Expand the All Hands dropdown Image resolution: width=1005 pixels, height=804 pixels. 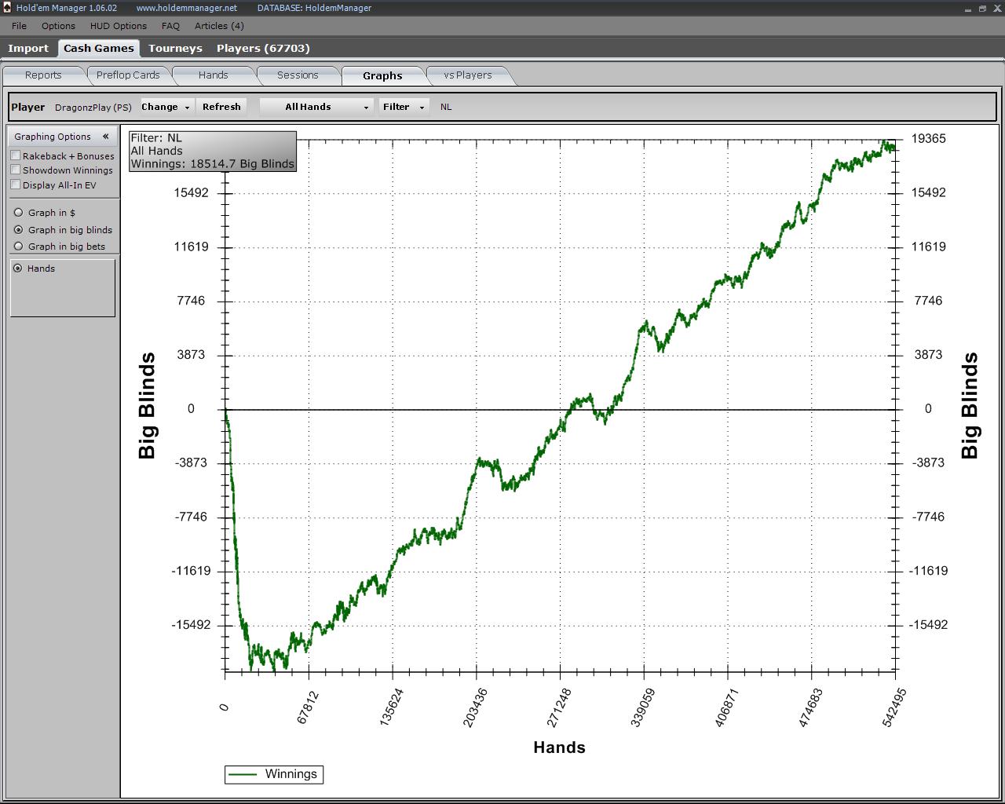316,107
